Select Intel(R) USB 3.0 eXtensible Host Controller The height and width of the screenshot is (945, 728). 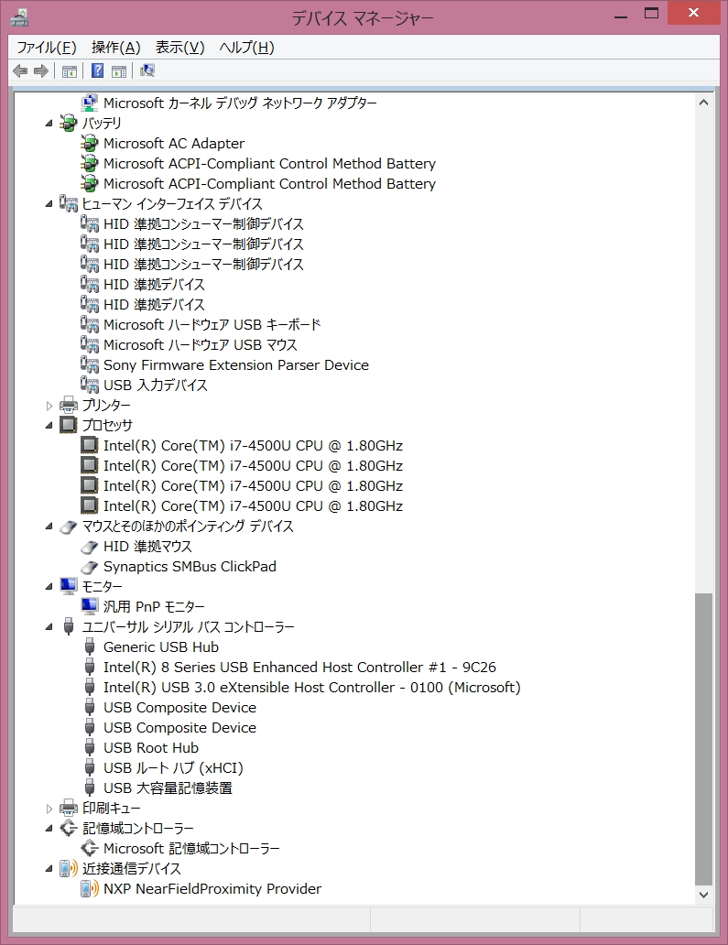(x=311, y=688)
